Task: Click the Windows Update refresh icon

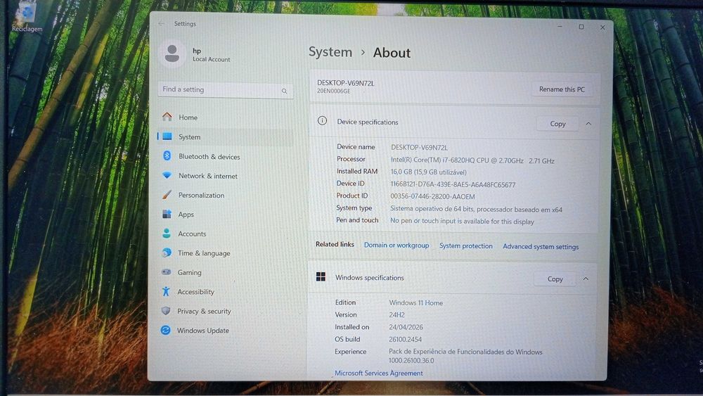Action: (165, 330)
